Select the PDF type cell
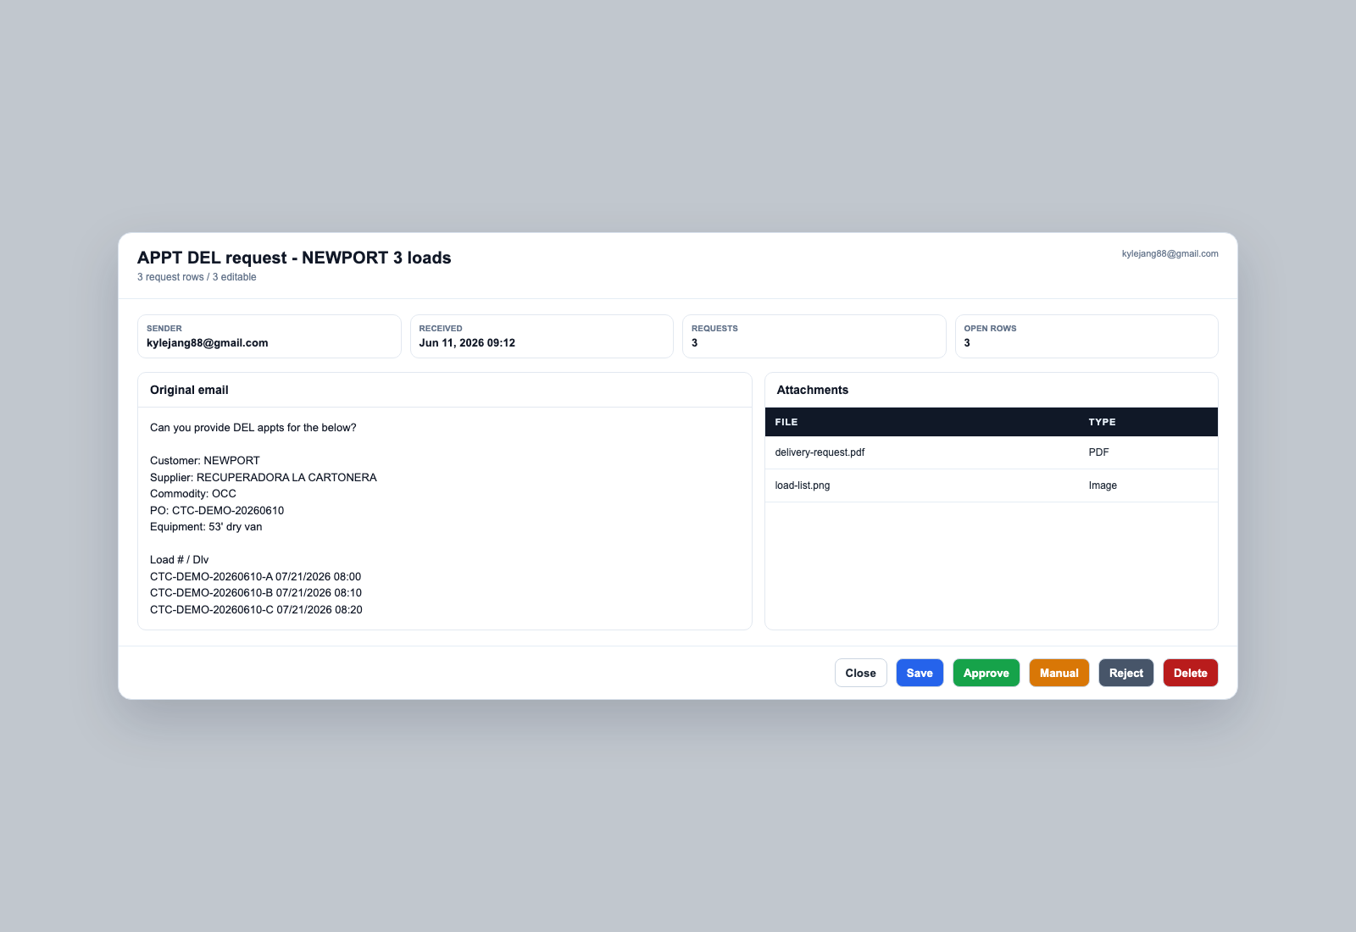Image resolution: width=1356 pixels, height=932 pixels. 1098,452
